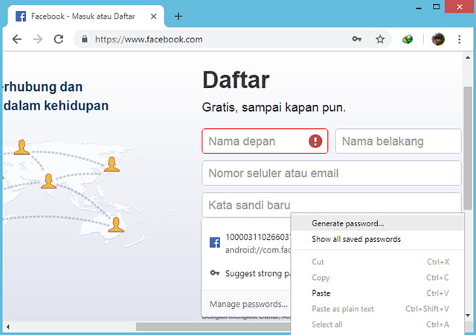Click the address bar URL
Screen dimensions: 476x335
pyautogui.click(x=149, y=39)
